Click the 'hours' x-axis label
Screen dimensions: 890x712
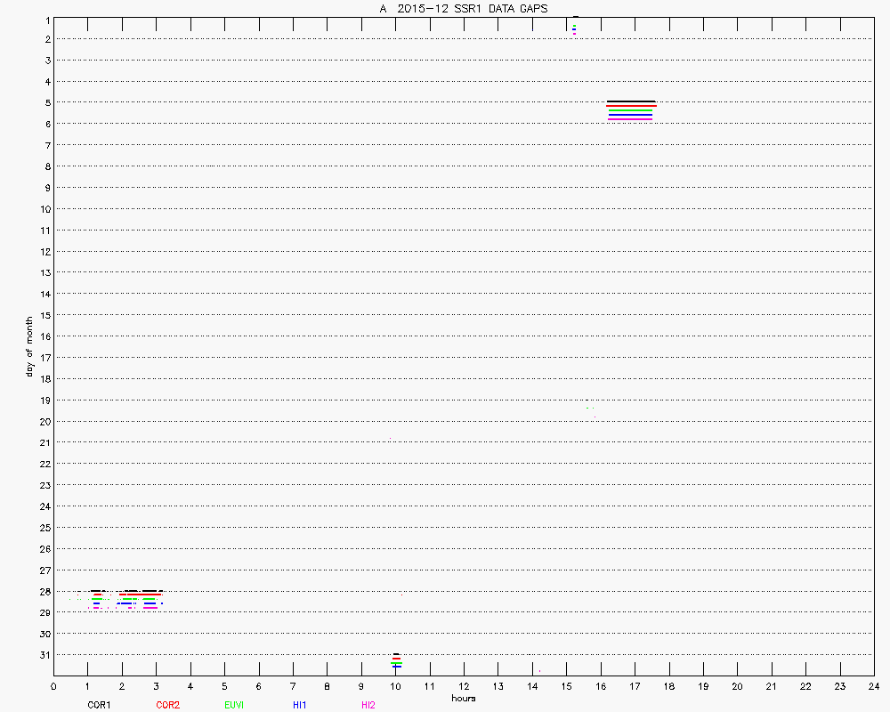463,698
